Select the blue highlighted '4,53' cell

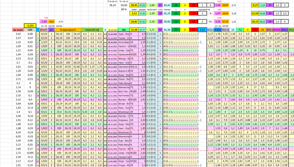(202, 30)
